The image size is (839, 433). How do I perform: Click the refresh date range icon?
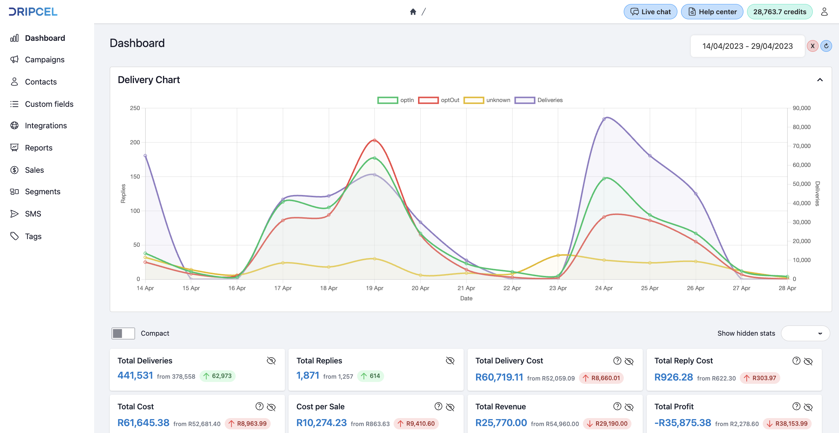coord(826,46)
